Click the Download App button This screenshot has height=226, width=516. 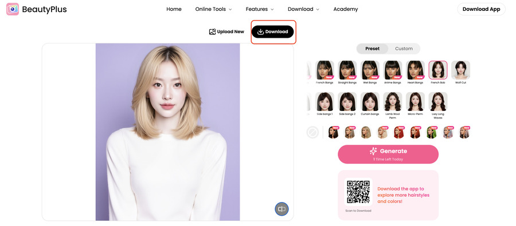tap(481, 9)
